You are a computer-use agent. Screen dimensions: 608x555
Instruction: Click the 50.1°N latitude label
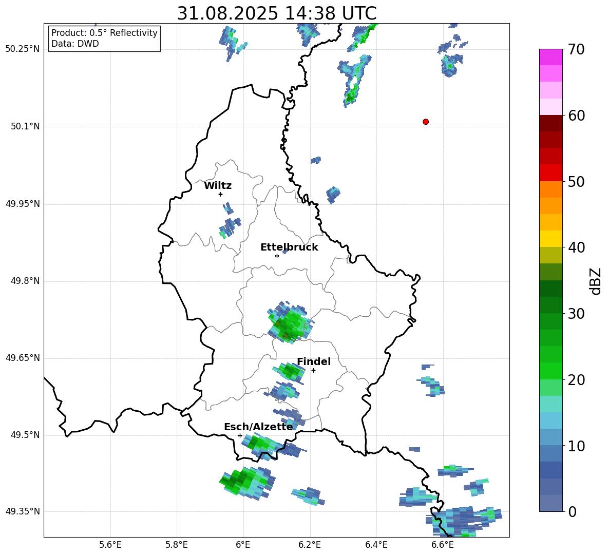coord(25,126)
